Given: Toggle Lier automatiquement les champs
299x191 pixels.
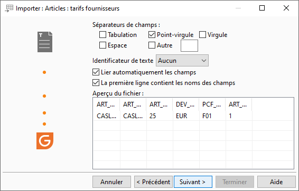Looking at the screenshot, I should pos(96,72).
